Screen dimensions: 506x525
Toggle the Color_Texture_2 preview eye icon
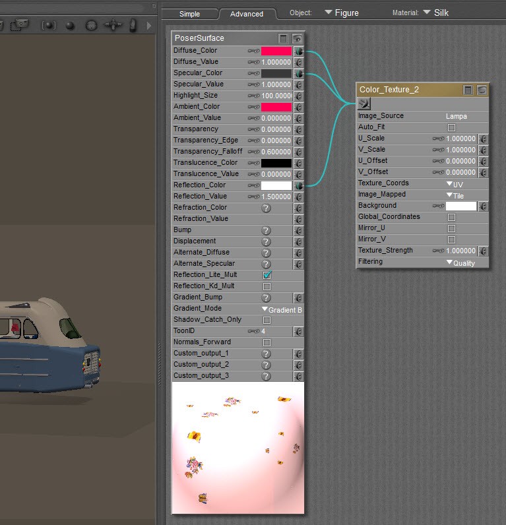click(482, 90)
